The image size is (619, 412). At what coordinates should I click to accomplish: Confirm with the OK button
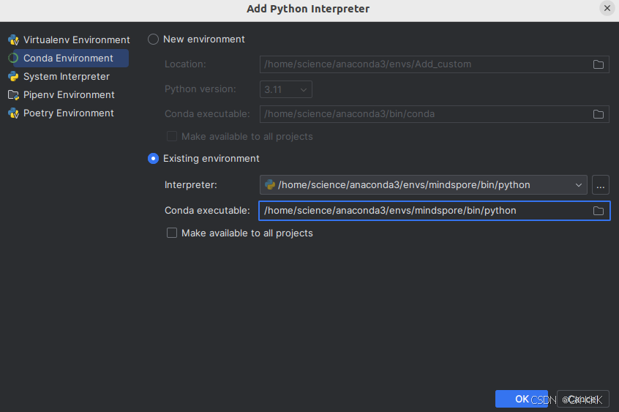(x=521, y=399)
